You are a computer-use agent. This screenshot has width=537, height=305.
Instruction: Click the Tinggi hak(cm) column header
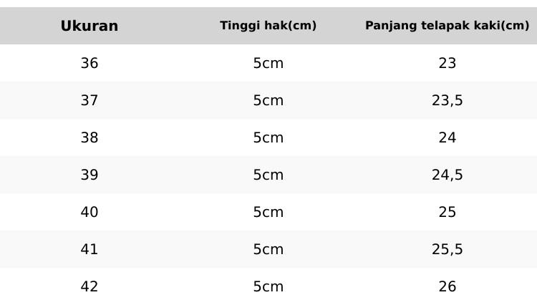pos(268,26)
